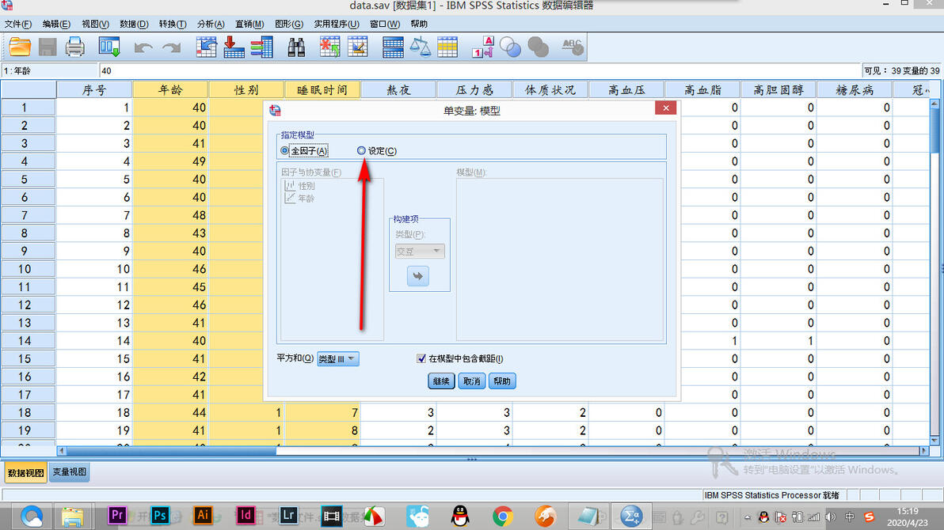Click the Spell check ABC icon
Screen dimensions: 944x530
572,47
